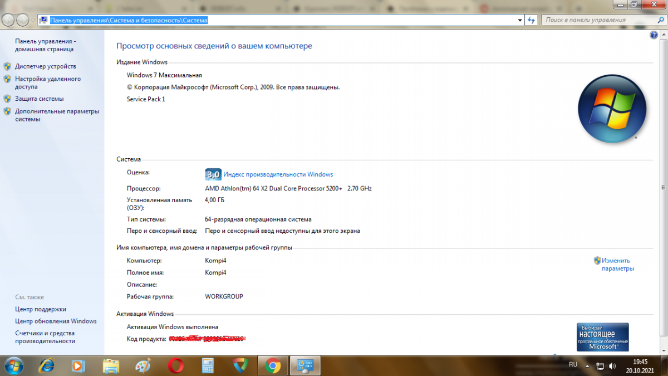Image resolution: width=668 pixels, height=376 pixels.
Task: Open the Windows Start menu orb
Action: [x=13, y=365]
